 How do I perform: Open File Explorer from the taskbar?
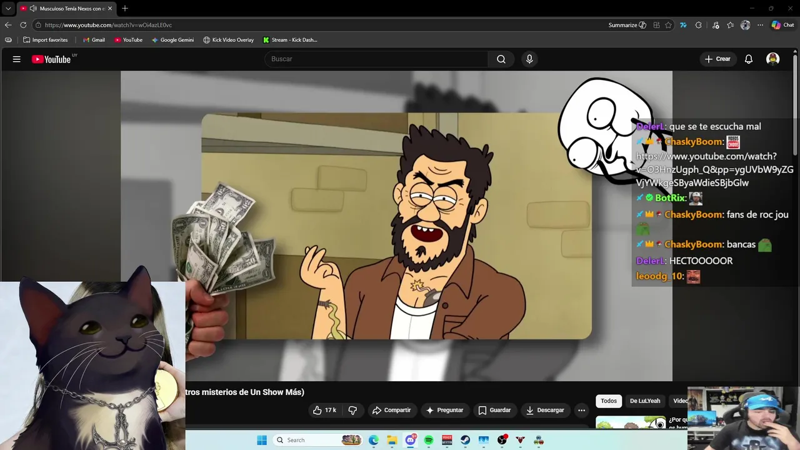(x=392, y=440)
